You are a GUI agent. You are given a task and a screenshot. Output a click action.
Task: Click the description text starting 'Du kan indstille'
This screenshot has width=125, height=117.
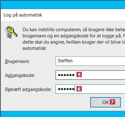point(74,39)
